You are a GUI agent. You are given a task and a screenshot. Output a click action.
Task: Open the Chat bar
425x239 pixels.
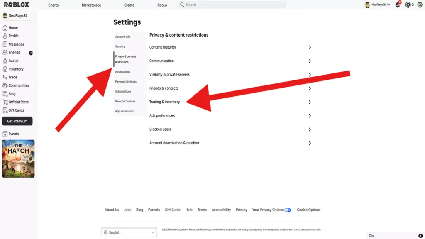395,236
